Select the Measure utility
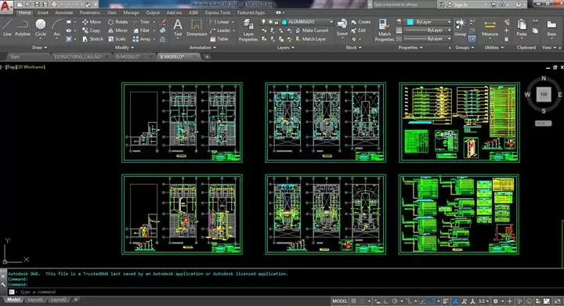 pos(490,28)
